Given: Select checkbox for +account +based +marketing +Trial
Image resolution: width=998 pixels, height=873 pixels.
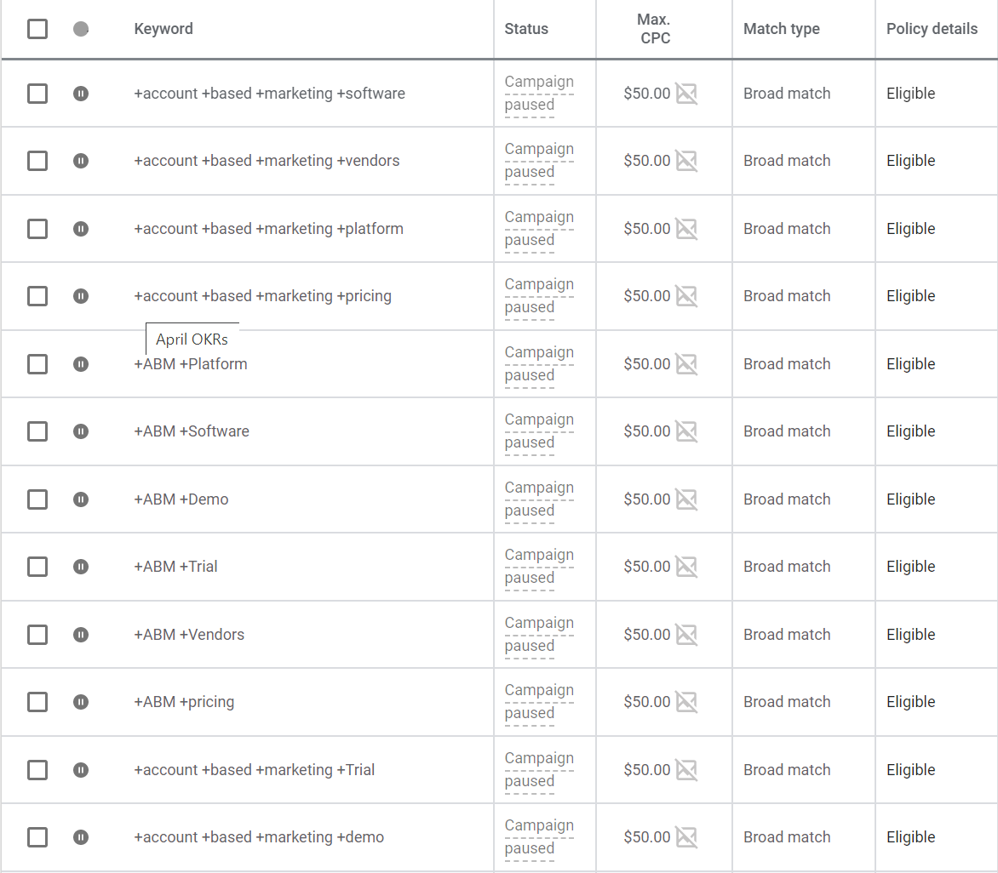Looking at the screenshot, I should click(37, 770).
